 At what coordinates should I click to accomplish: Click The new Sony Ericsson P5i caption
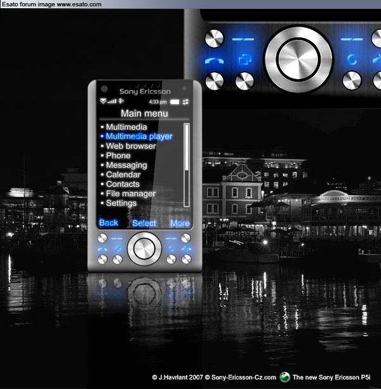pyautogui.click(x=331, y=378)
